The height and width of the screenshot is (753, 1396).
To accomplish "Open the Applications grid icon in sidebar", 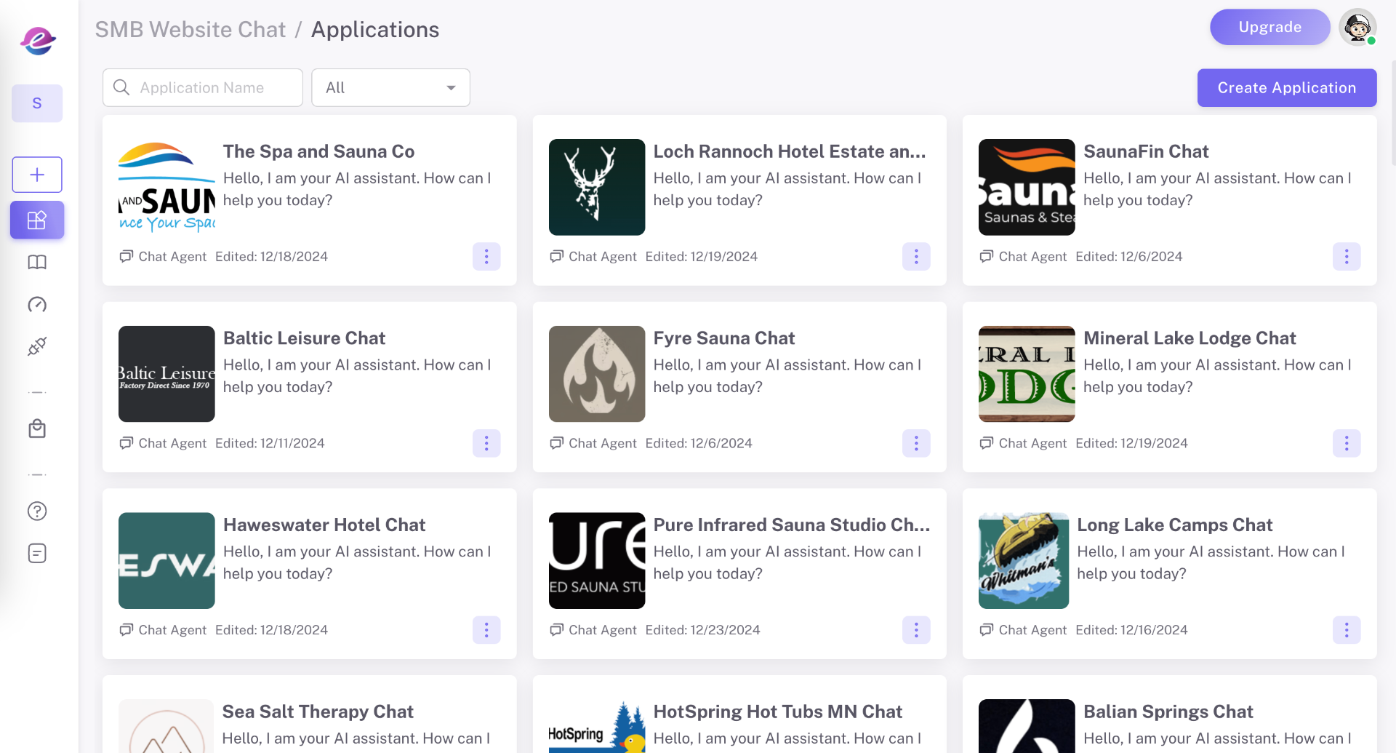I will pos(37,220).
